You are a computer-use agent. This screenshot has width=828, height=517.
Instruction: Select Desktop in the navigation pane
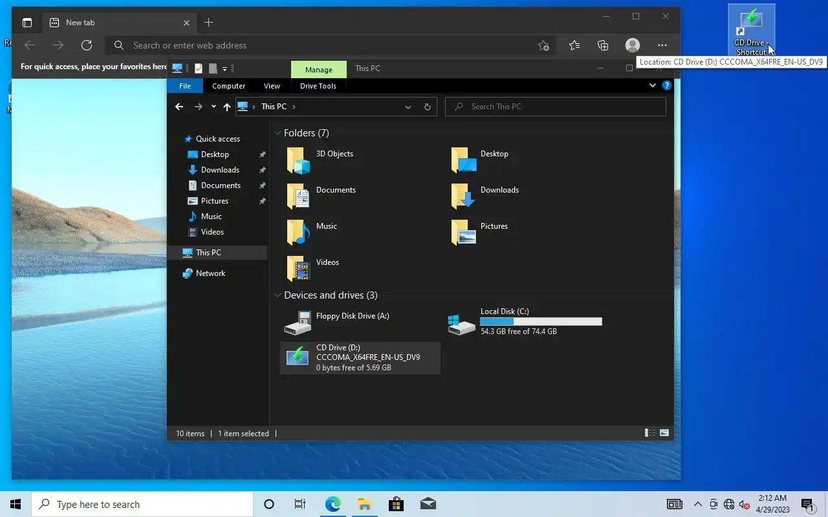pyautogui.click(x=215, y=154)
